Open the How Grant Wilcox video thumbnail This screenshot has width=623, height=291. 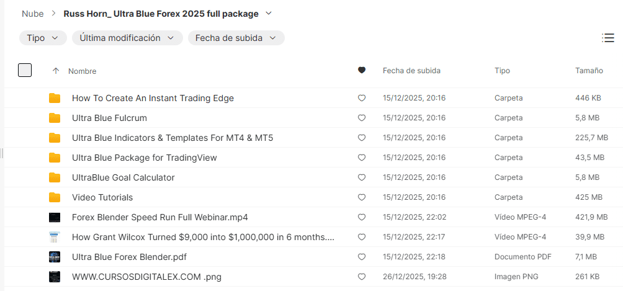click(x=55, y=237)
